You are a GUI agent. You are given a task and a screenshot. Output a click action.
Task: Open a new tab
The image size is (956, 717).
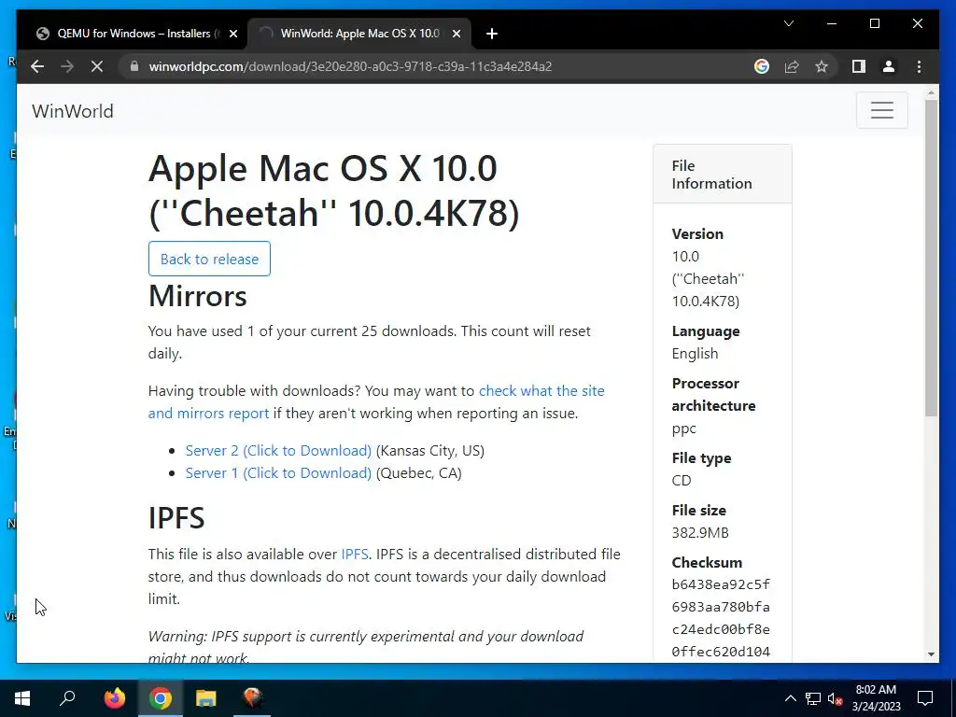[x=492, y=34]
